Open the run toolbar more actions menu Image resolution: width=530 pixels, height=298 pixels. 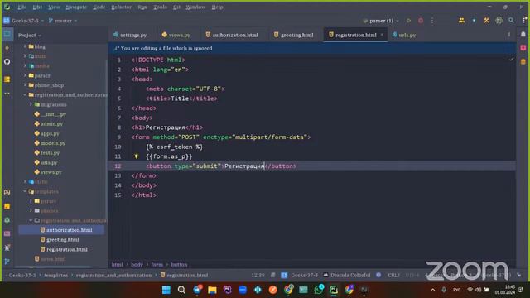click(432, 21)
